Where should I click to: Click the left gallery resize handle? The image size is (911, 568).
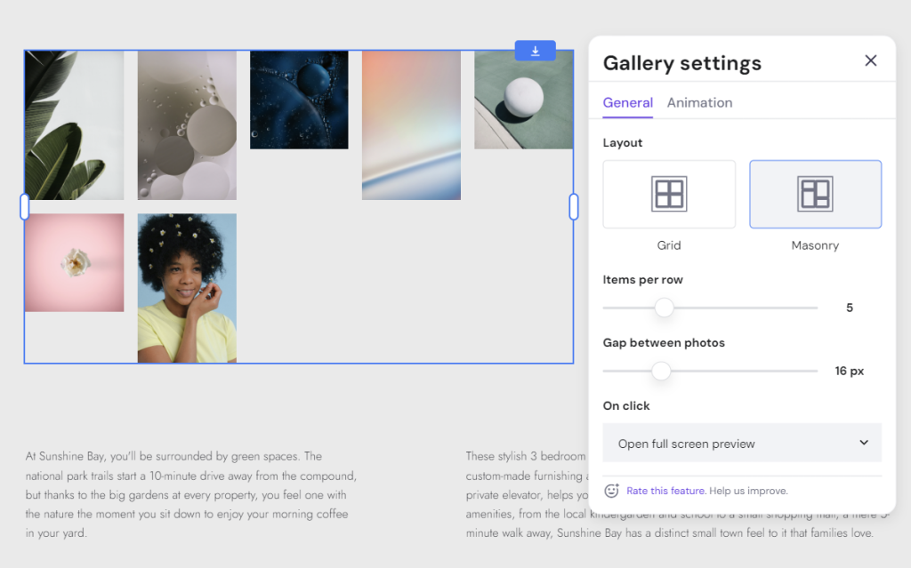pyautogui.click(x=25, y=206)
